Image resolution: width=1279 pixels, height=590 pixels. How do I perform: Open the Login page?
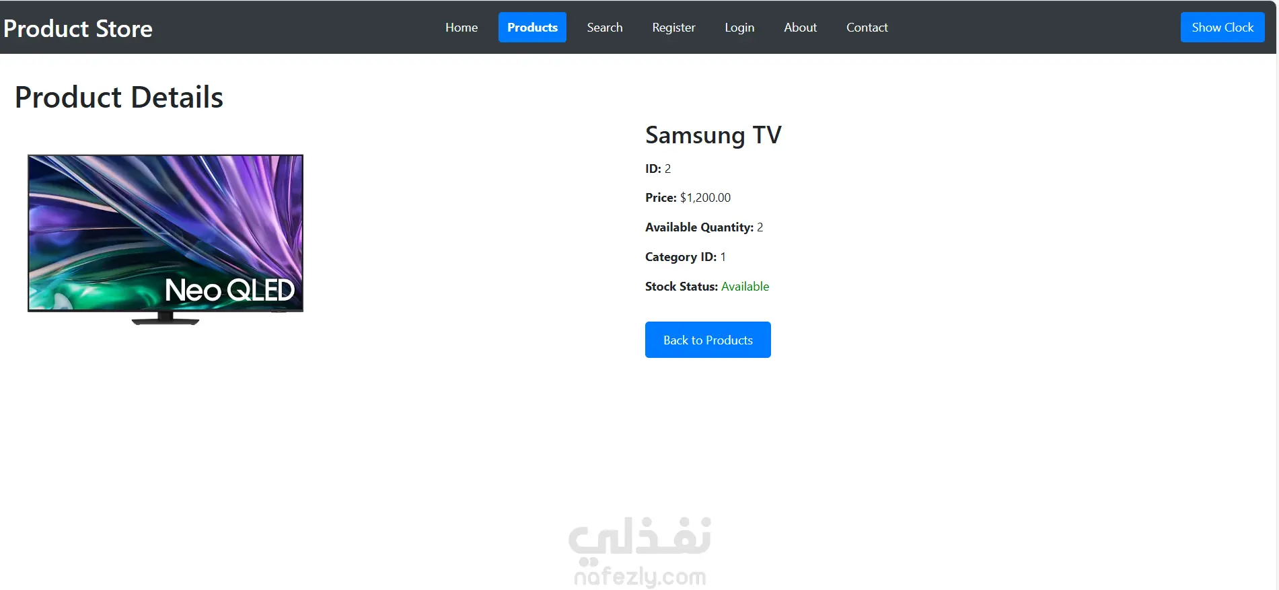point(739,28)
